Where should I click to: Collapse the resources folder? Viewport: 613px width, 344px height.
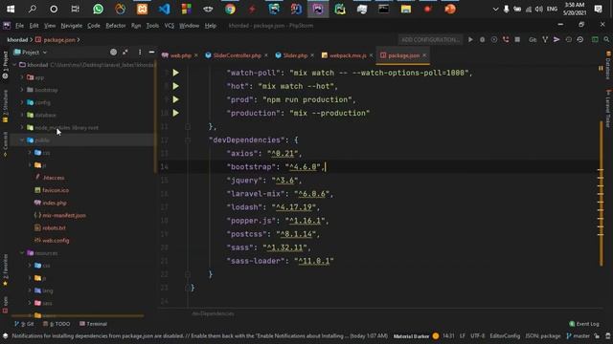(x=22, y=252)
